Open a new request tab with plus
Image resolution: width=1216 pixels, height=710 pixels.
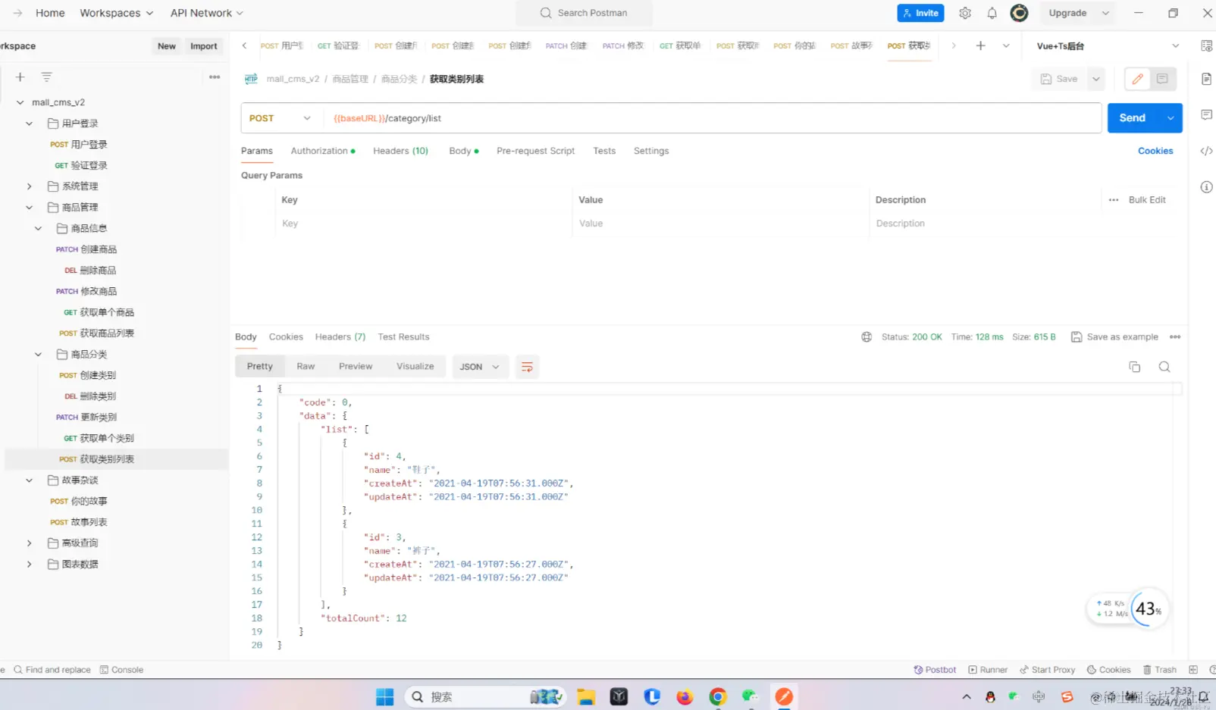[x=980, y=46]
